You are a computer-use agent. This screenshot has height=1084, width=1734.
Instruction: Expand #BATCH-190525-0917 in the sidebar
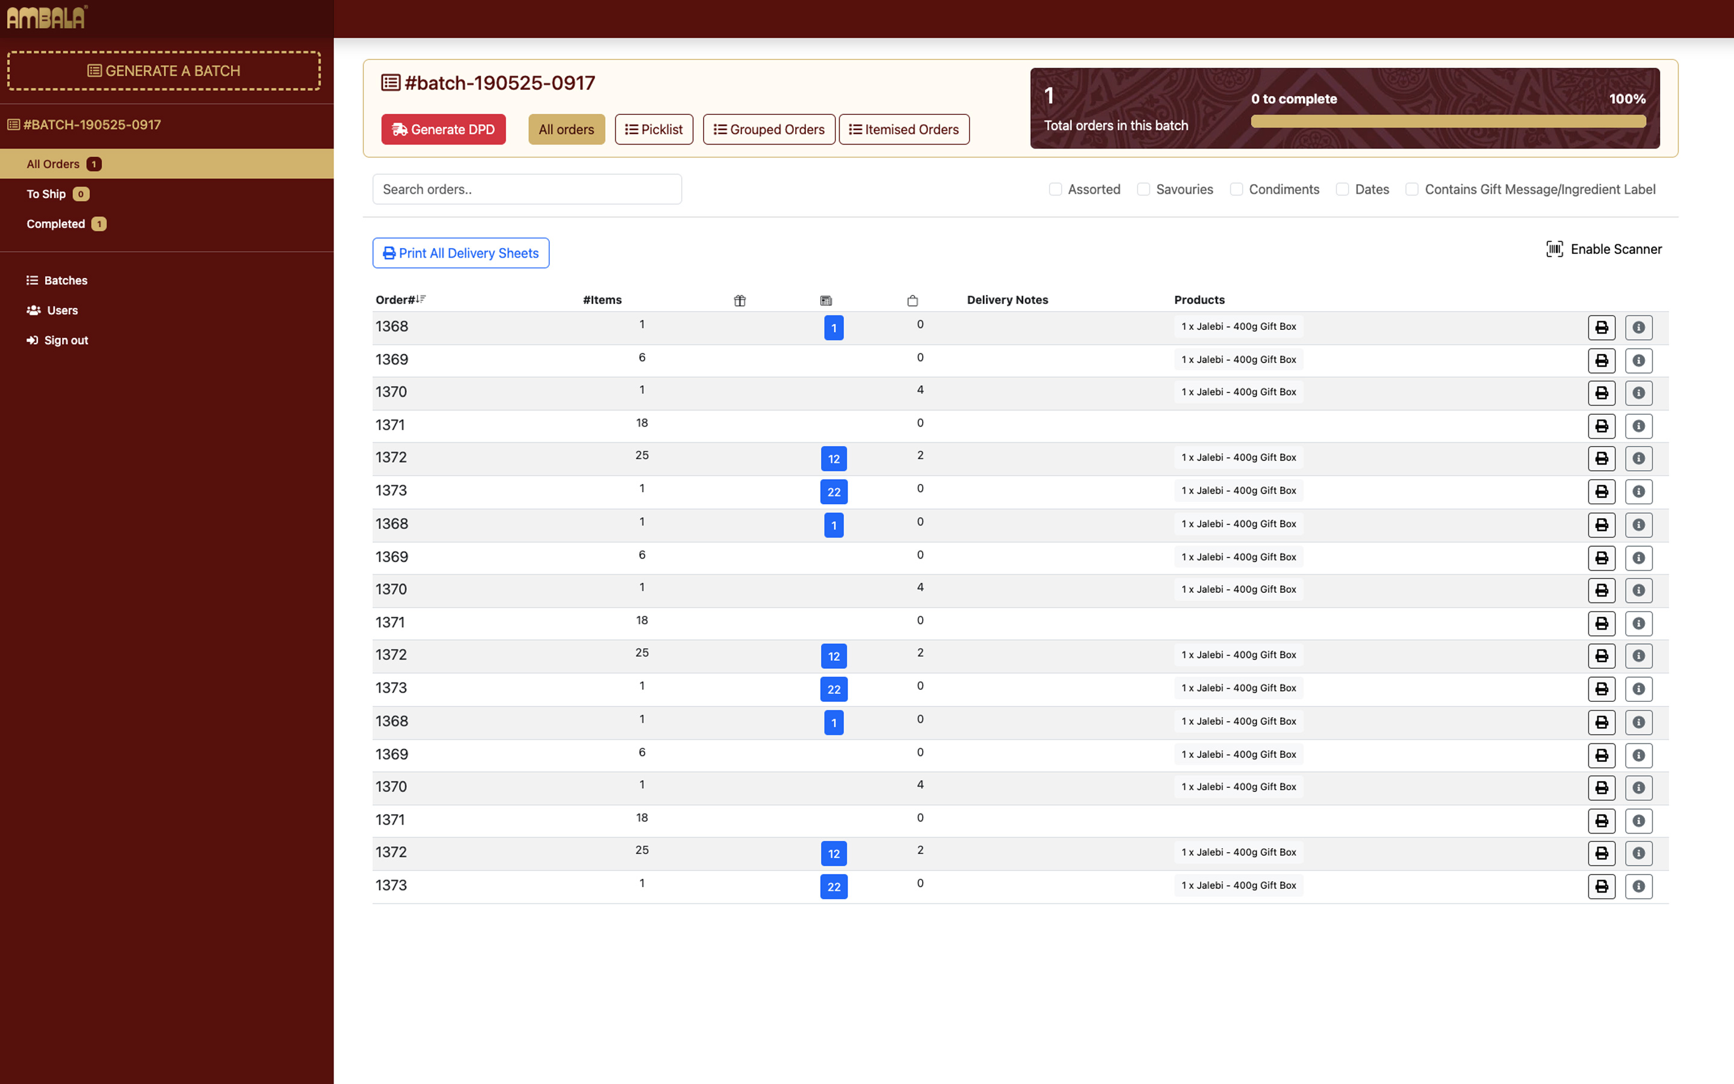tap(91, 125)
